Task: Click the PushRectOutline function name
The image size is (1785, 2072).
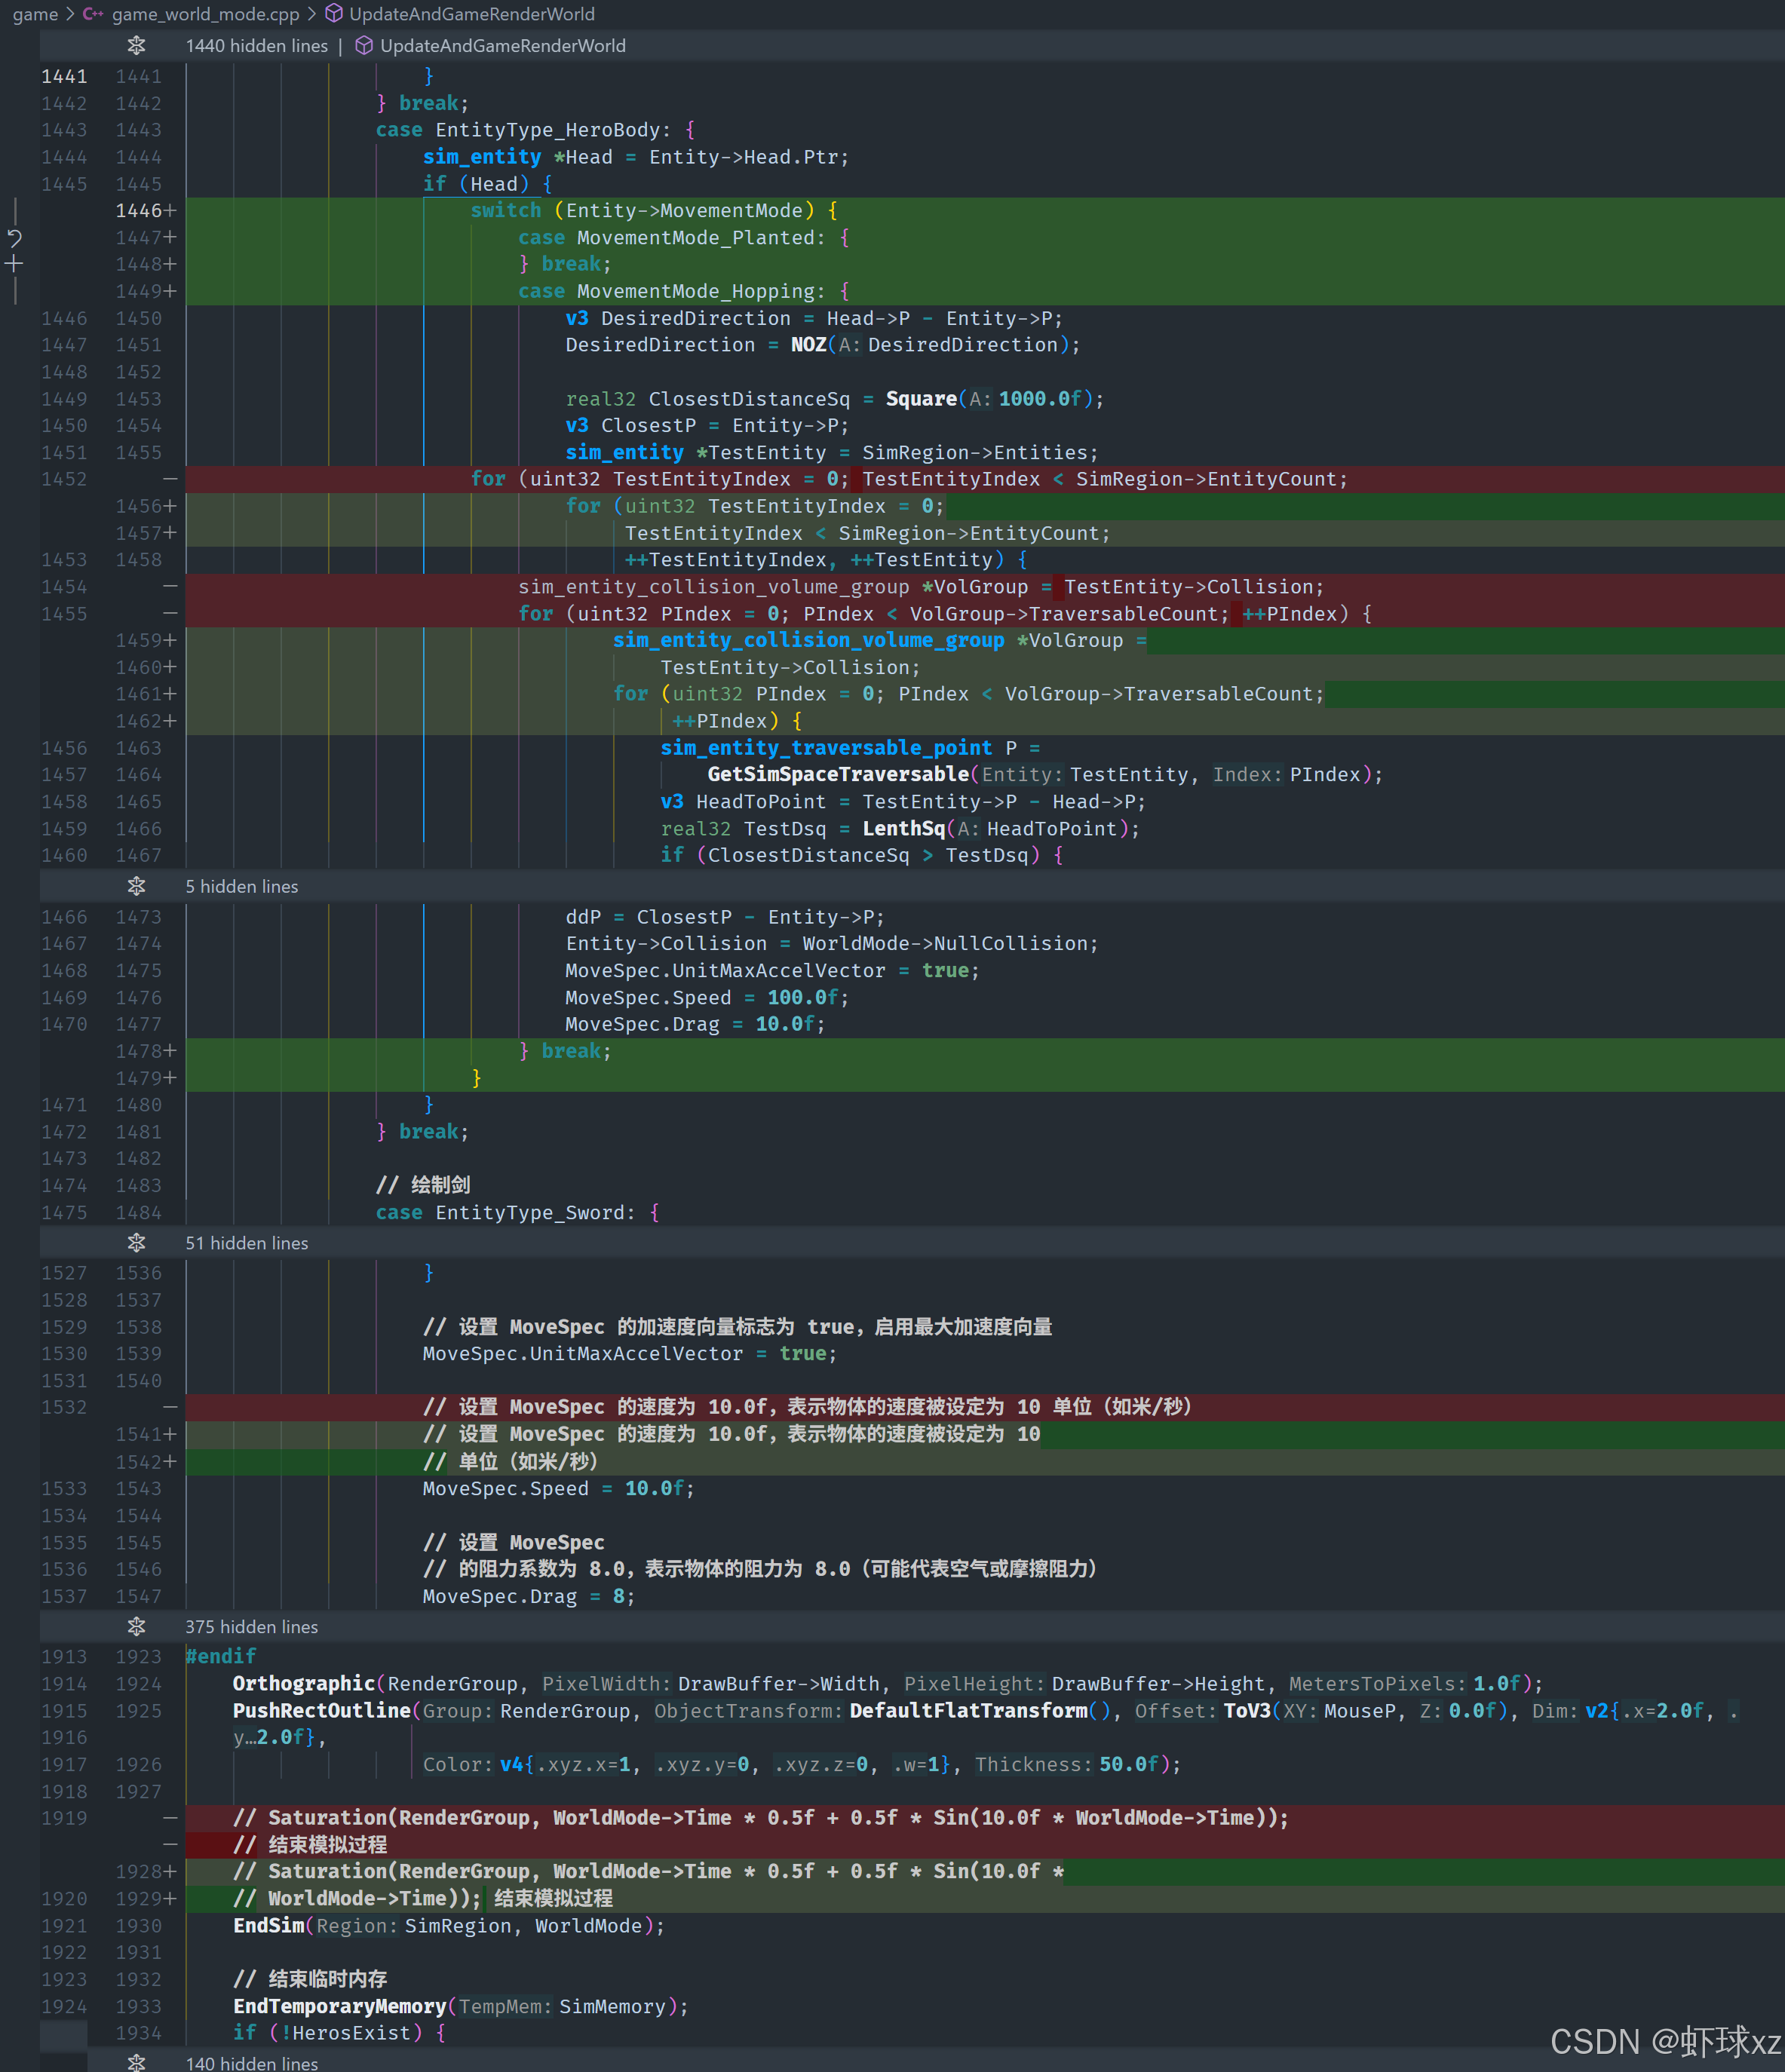Action: [321, 1711]
